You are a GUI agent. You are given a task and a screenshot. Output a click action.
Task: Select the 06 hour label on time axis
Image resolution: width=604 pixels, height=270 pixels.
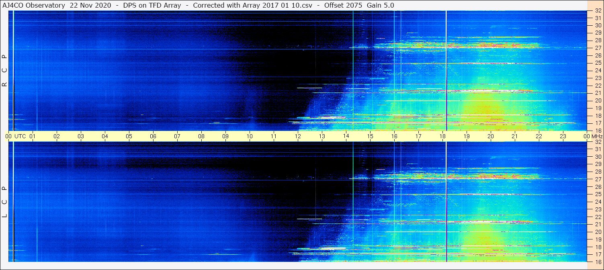coord(153,136)
